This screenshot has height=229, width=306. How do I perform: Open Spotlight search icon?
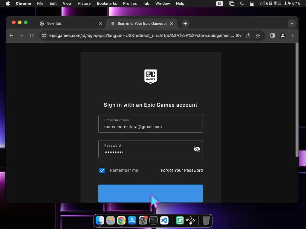tap(242, 4)
